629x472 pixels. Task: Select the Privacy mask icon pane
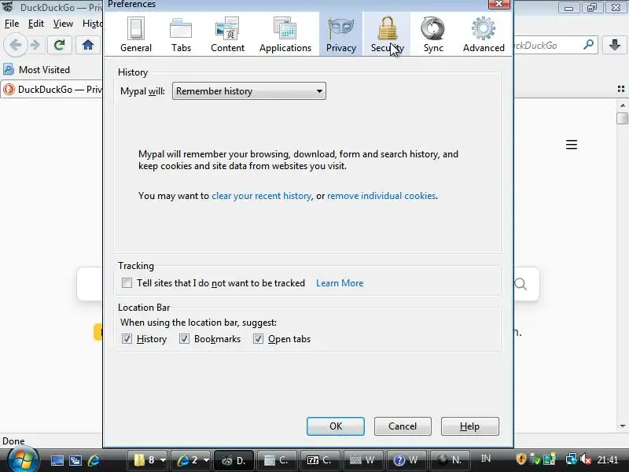[x=341, y=35]
